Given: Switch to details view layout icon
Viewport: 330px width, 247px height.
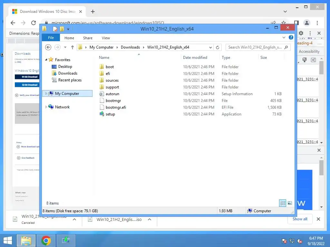Looking at the screenshot, I should click(283, 203).
